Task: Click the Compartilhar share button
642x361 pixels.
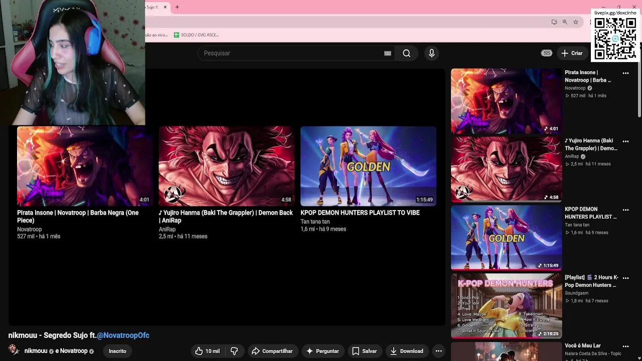Action: [x=272, y=351]
